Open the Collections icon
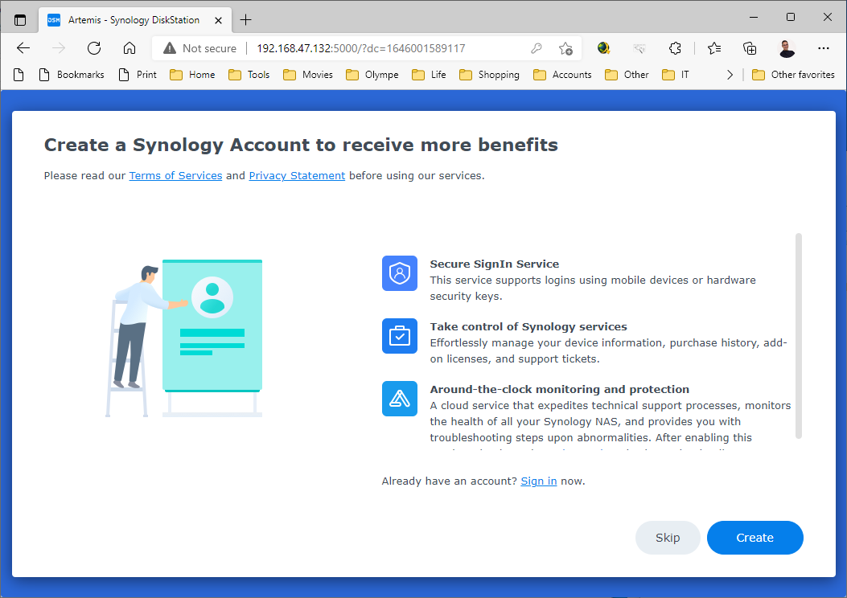The image size is (847, 598). (x=750, y=48)
